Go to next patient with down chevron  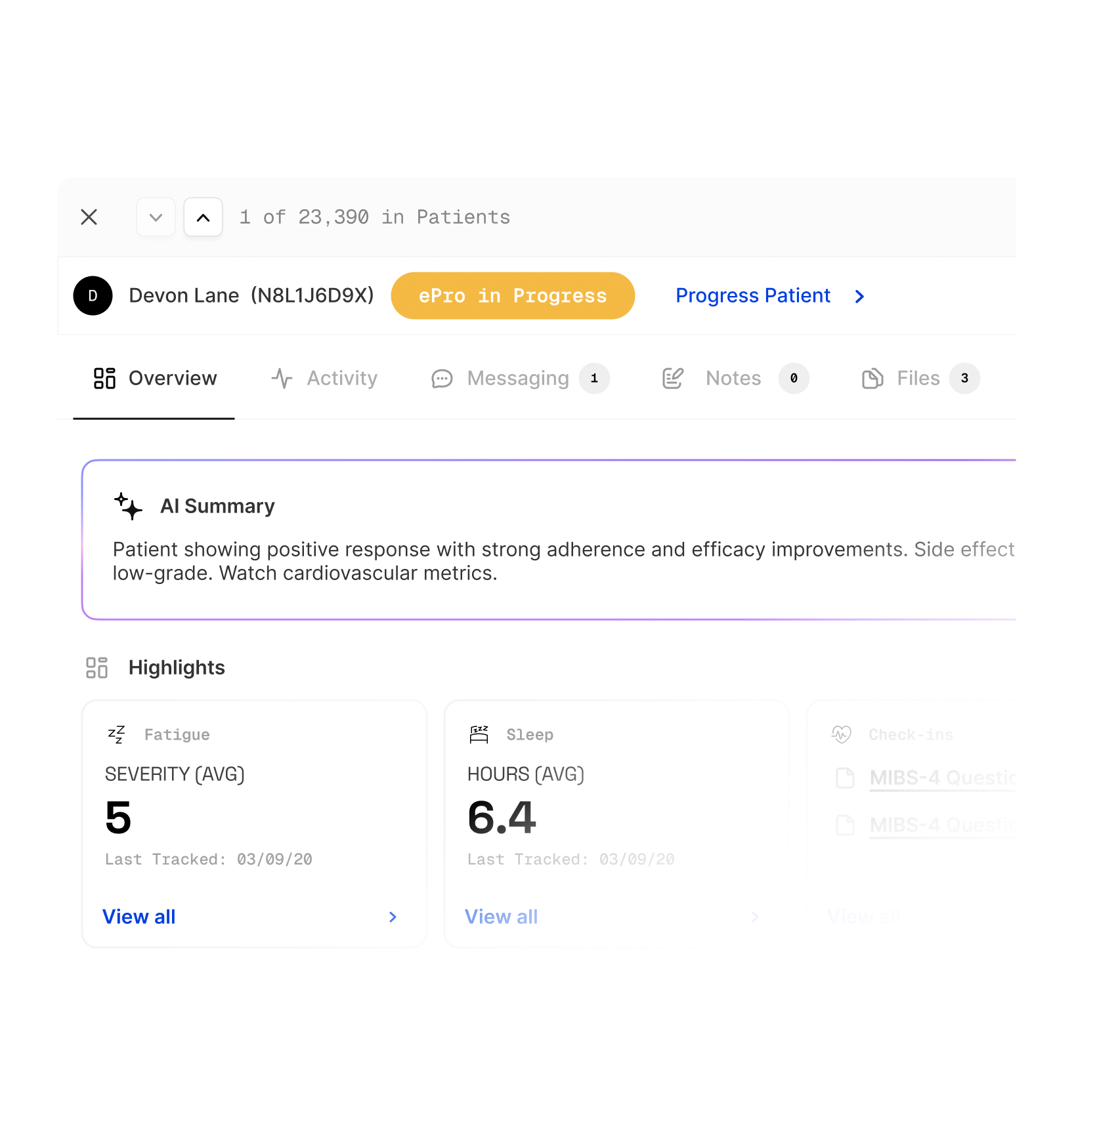point(156,217)
